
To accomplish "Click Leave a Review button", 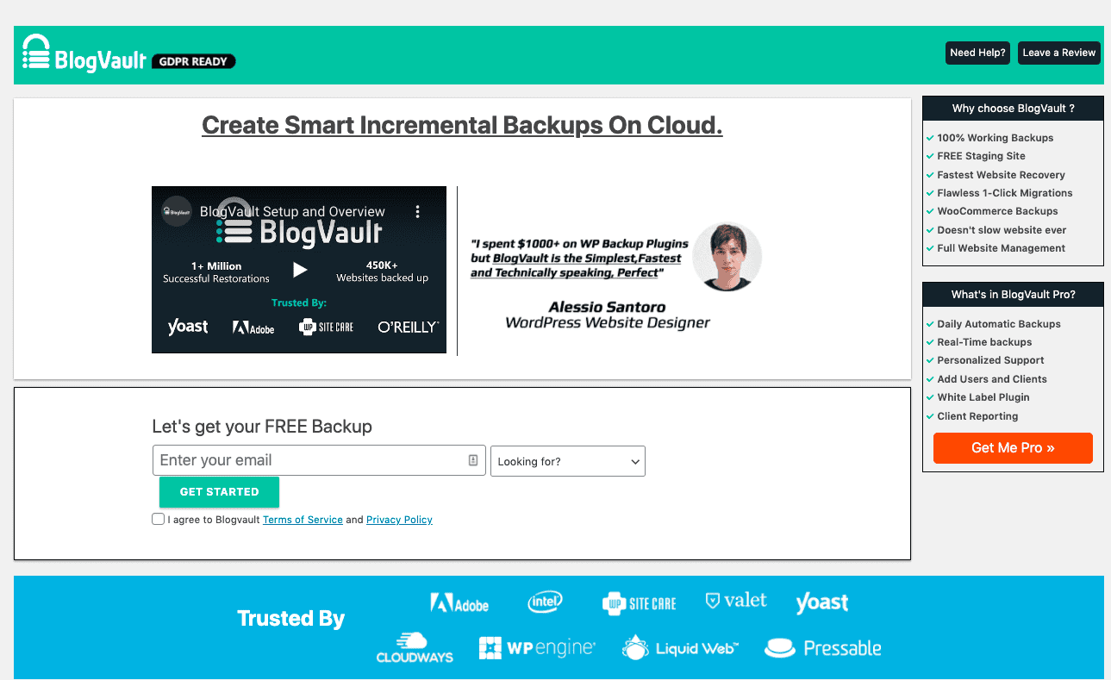I will (x=1058, y=53).
